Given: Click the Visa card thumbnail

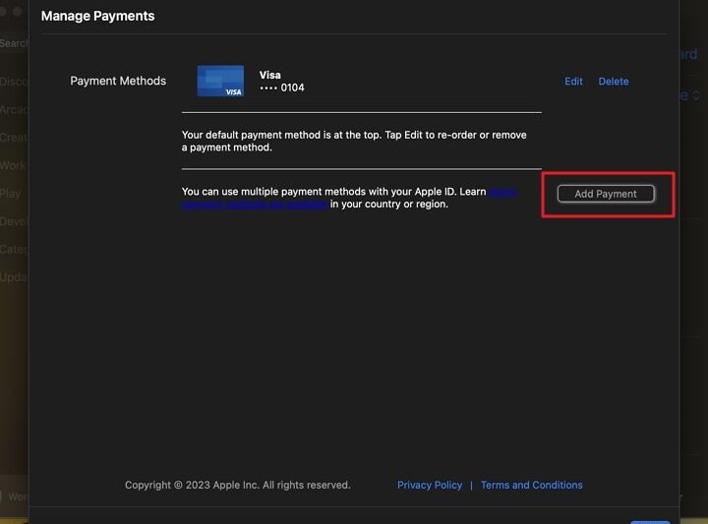Looking at the screenshot, I should pyautogui.click(x=220, y=81).
